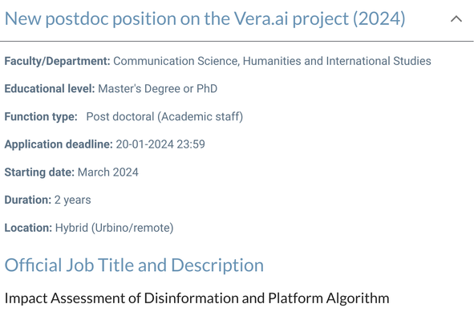
Task: Click 'Communication Science, Humanities and International Studies' text
Action: 272,61
